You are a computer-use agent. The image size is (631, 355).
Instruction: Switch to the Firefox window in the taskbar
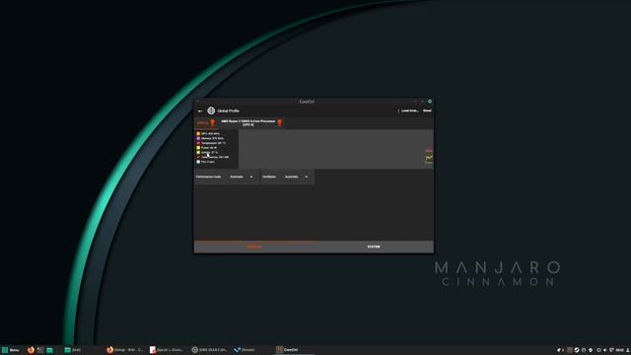click(x=124, y=350)
